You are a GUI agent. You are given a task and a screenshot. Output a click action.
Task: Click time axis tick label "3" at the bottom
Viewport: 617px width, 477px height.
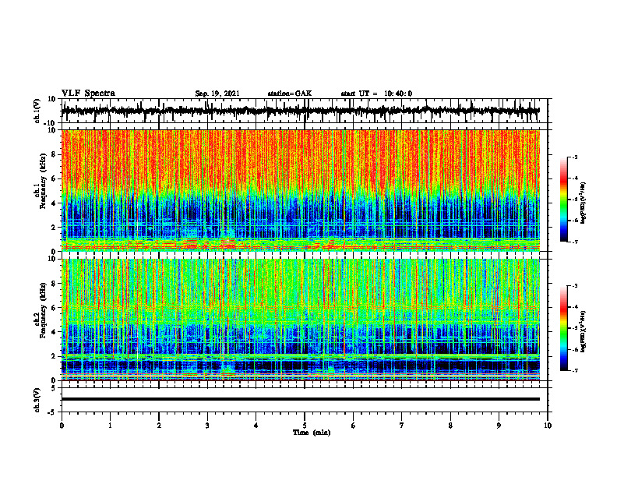point(207,426)
